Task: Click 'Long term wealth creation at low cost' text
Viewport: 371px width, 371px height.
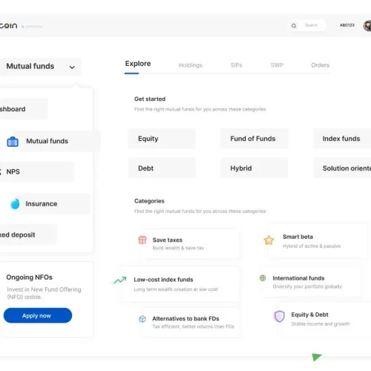Action: [176, 289]
